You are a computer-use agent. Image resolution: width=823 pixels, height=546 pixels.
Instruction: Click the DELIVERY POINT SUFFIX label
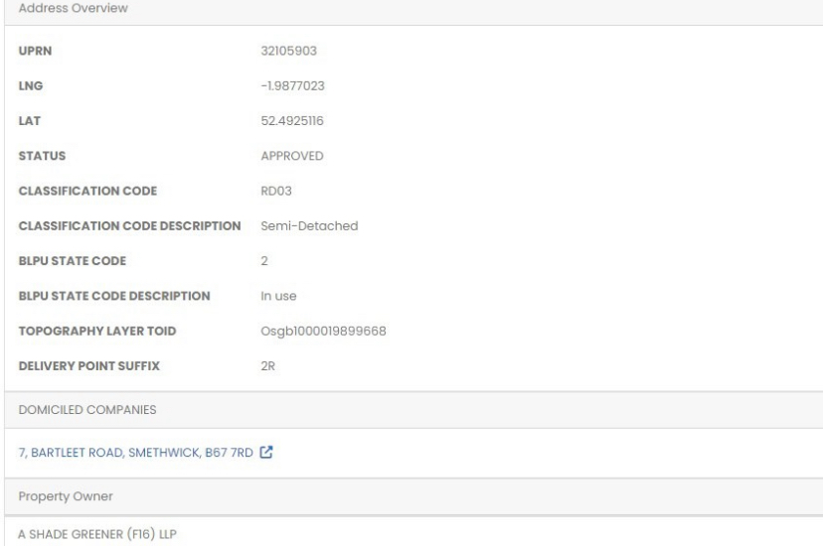pyautogui.click(x=89, y=366)
